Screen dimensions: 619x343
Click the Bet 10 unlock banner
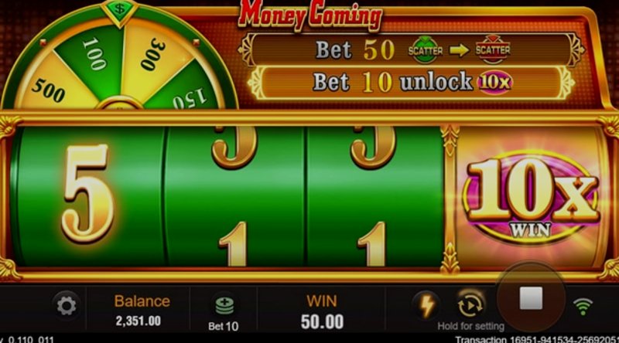coord(411,83)
